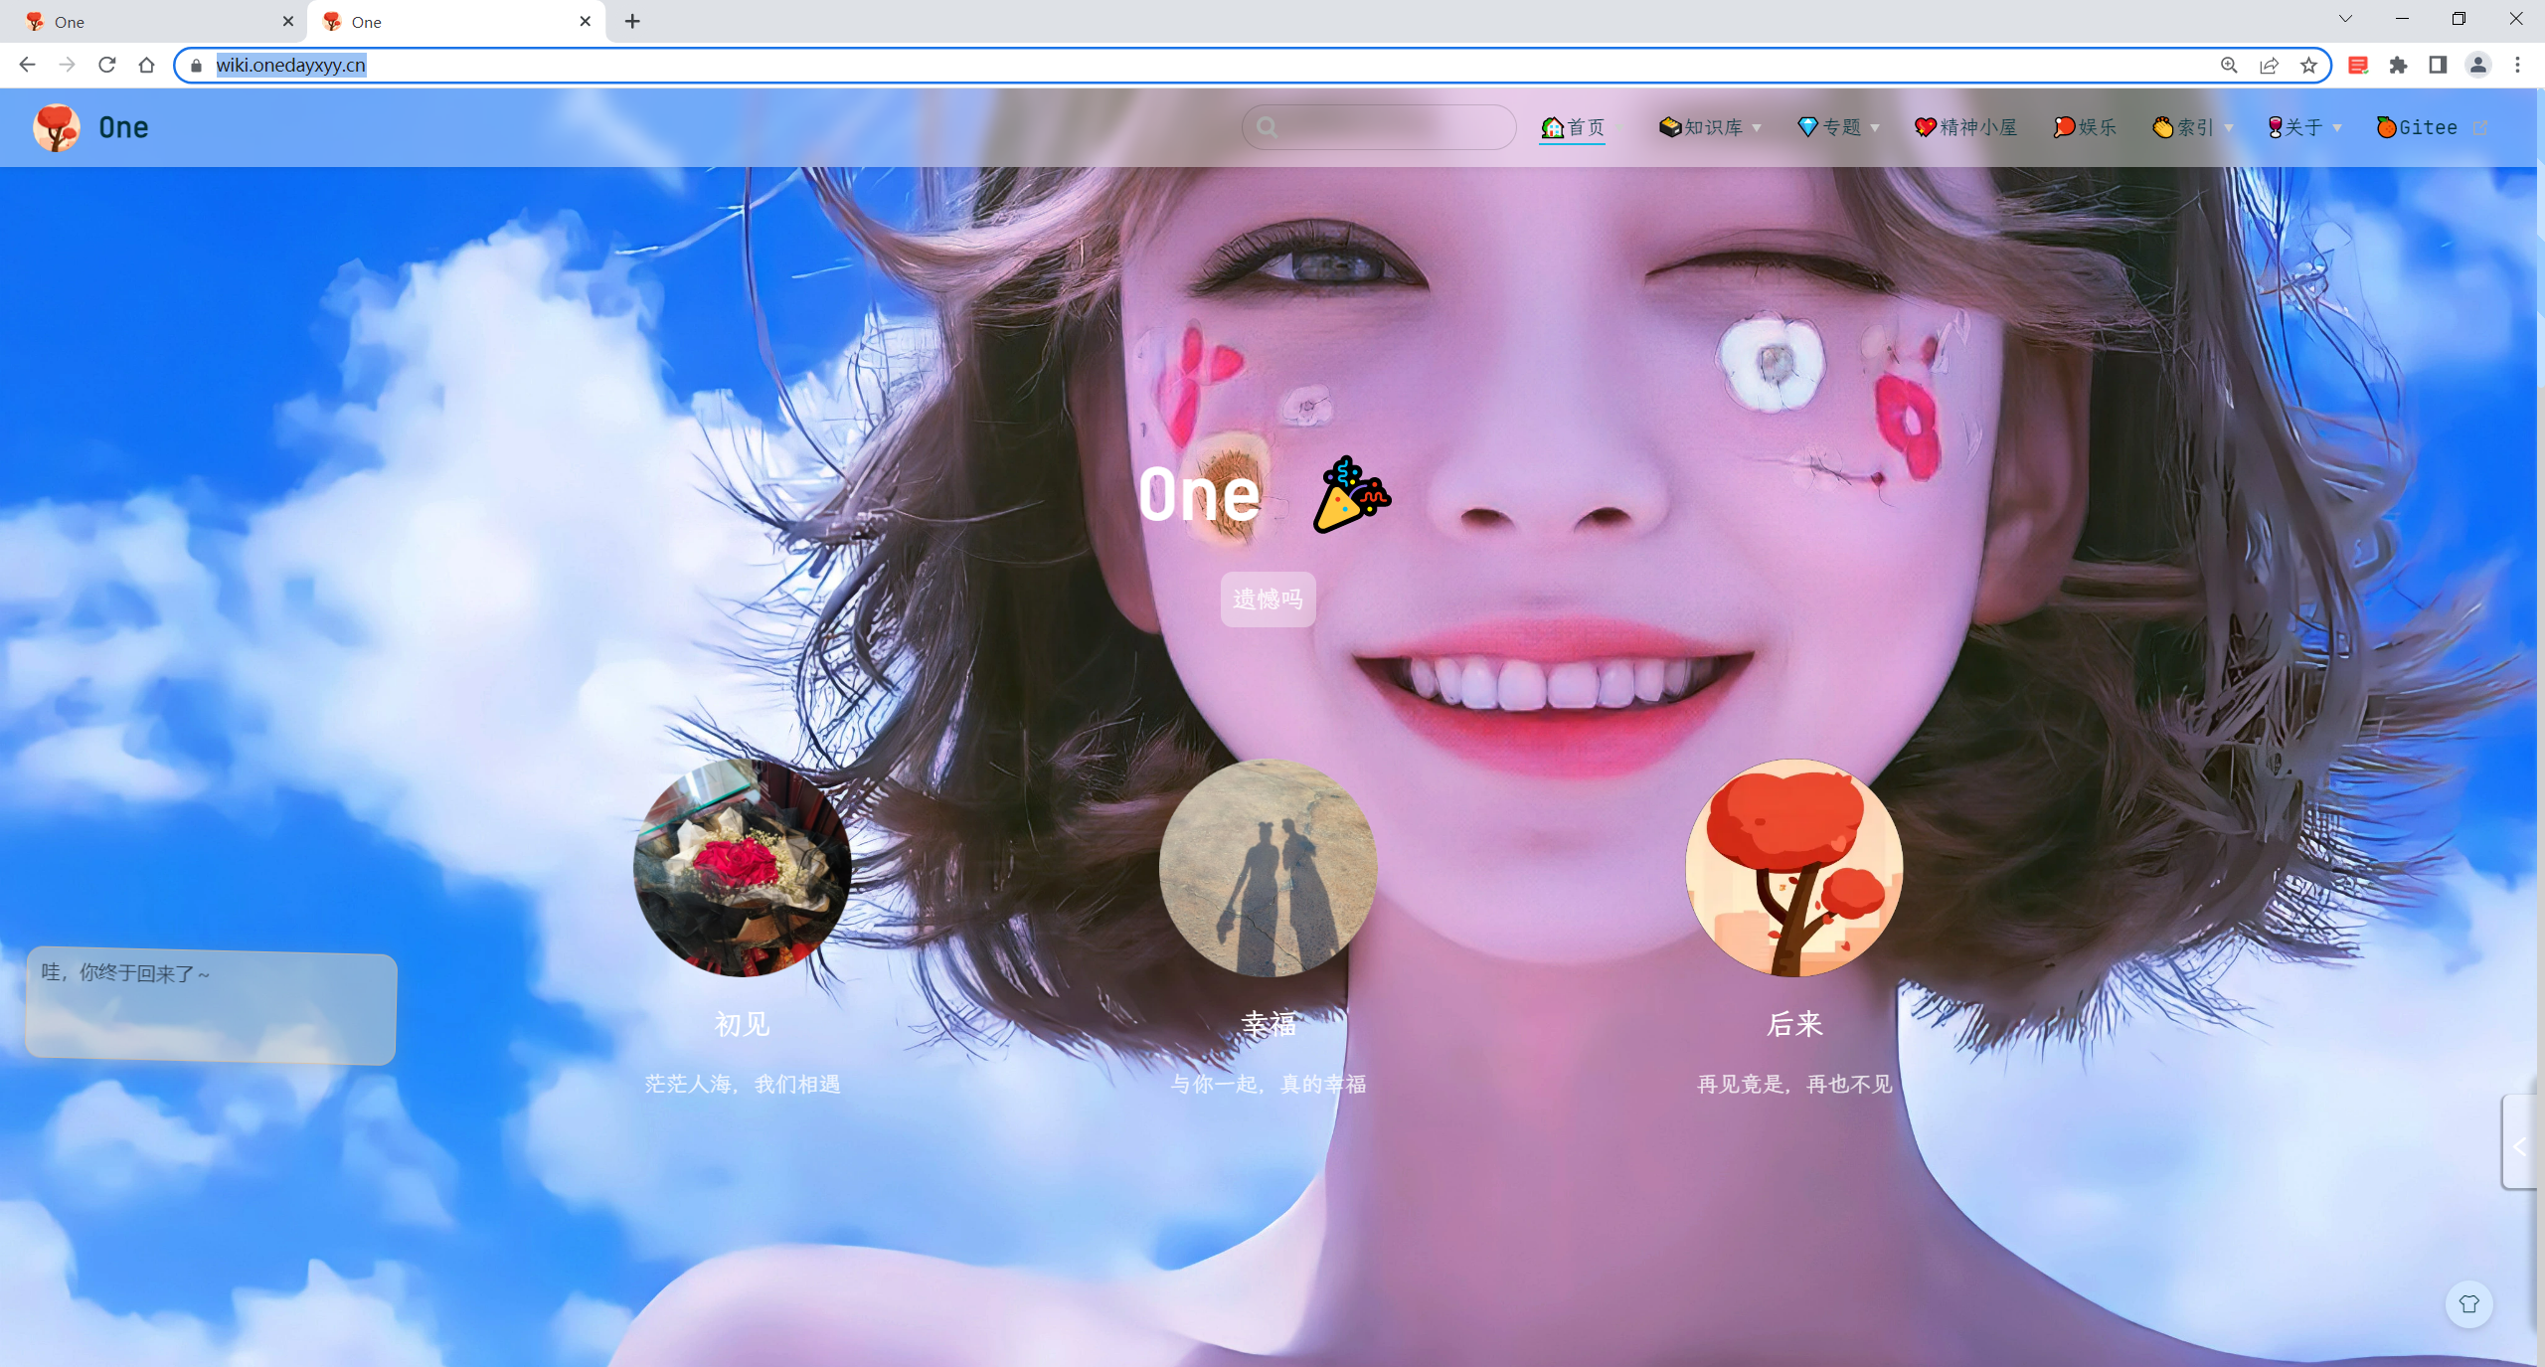The width and height of the screenshot is (2545, 1367).
Task: Click the shirt theme-switch icon button
Action: (2468, 1303)
